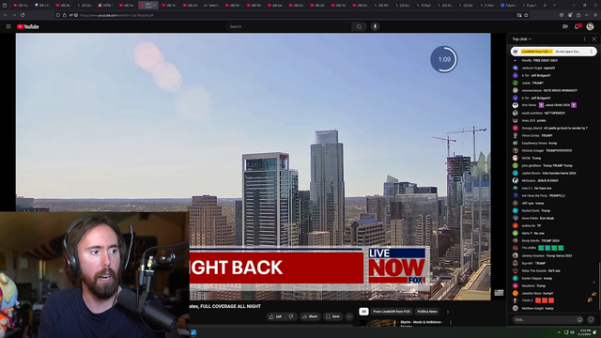The height and width of the screenshot is (338, 601).
Task: Click the search magnifier button
Action: click(x=359, y=26)
